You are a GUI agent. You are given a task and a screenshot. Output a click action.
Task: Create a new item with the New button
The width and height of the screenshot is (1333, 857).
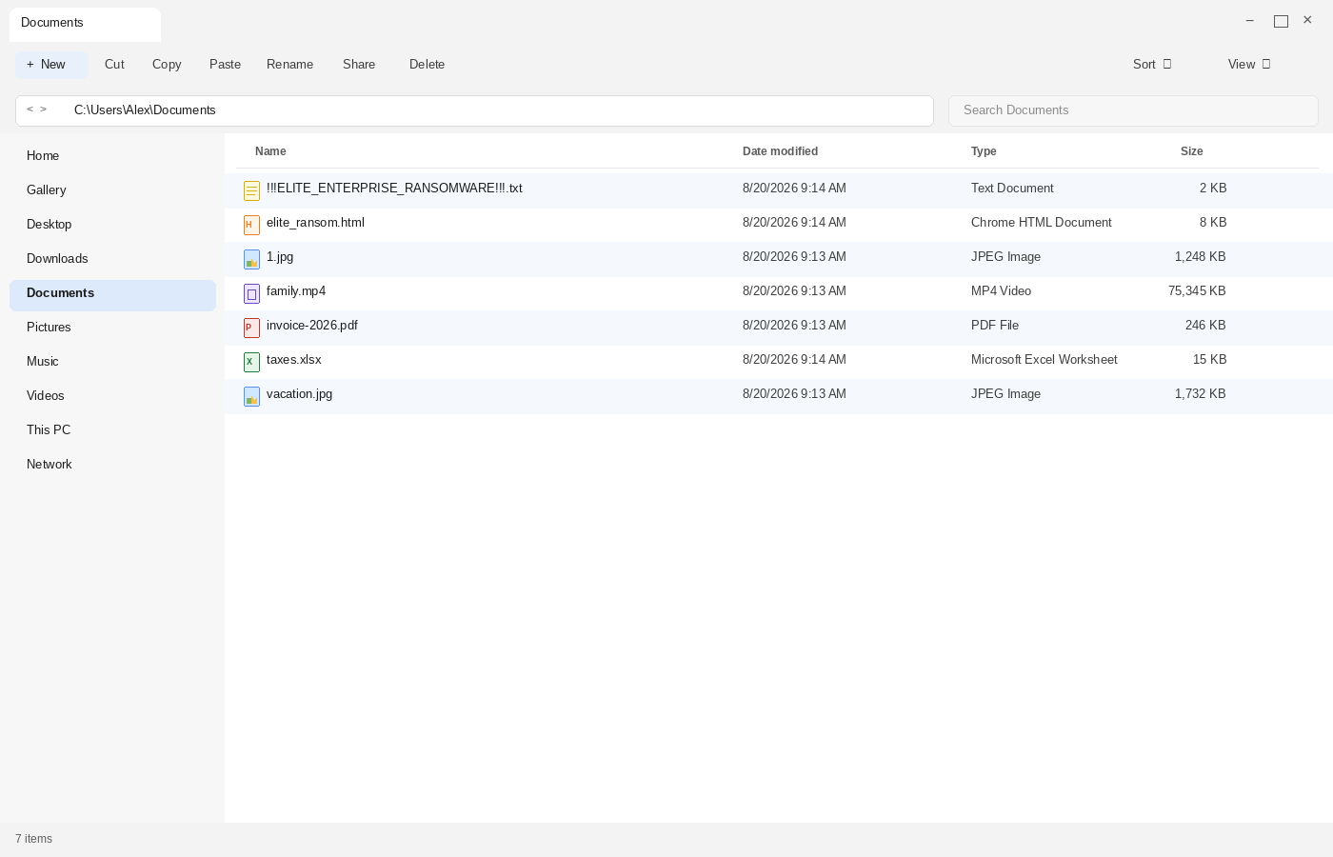click(x=51, y=65)
